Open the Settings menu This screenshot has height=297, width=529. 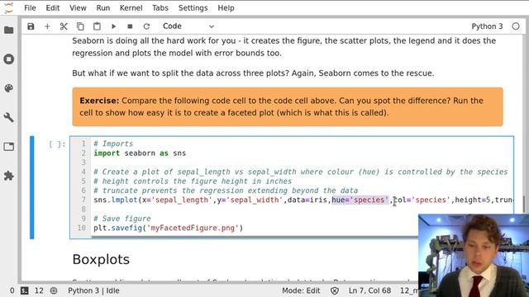coord(193,7)
